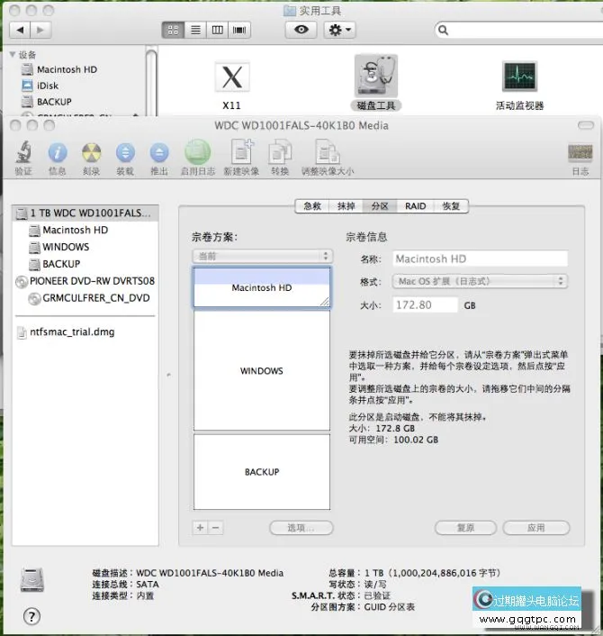This screenshot has height=636, width=603.
Task: Switch Finder to icon view
Action: click(x=173, y=30)
